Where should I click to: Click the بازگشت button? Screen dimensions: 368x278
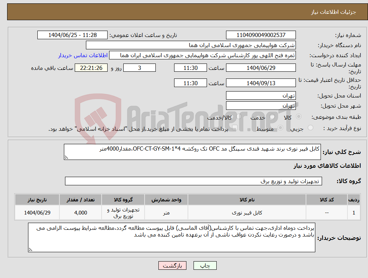172,265
